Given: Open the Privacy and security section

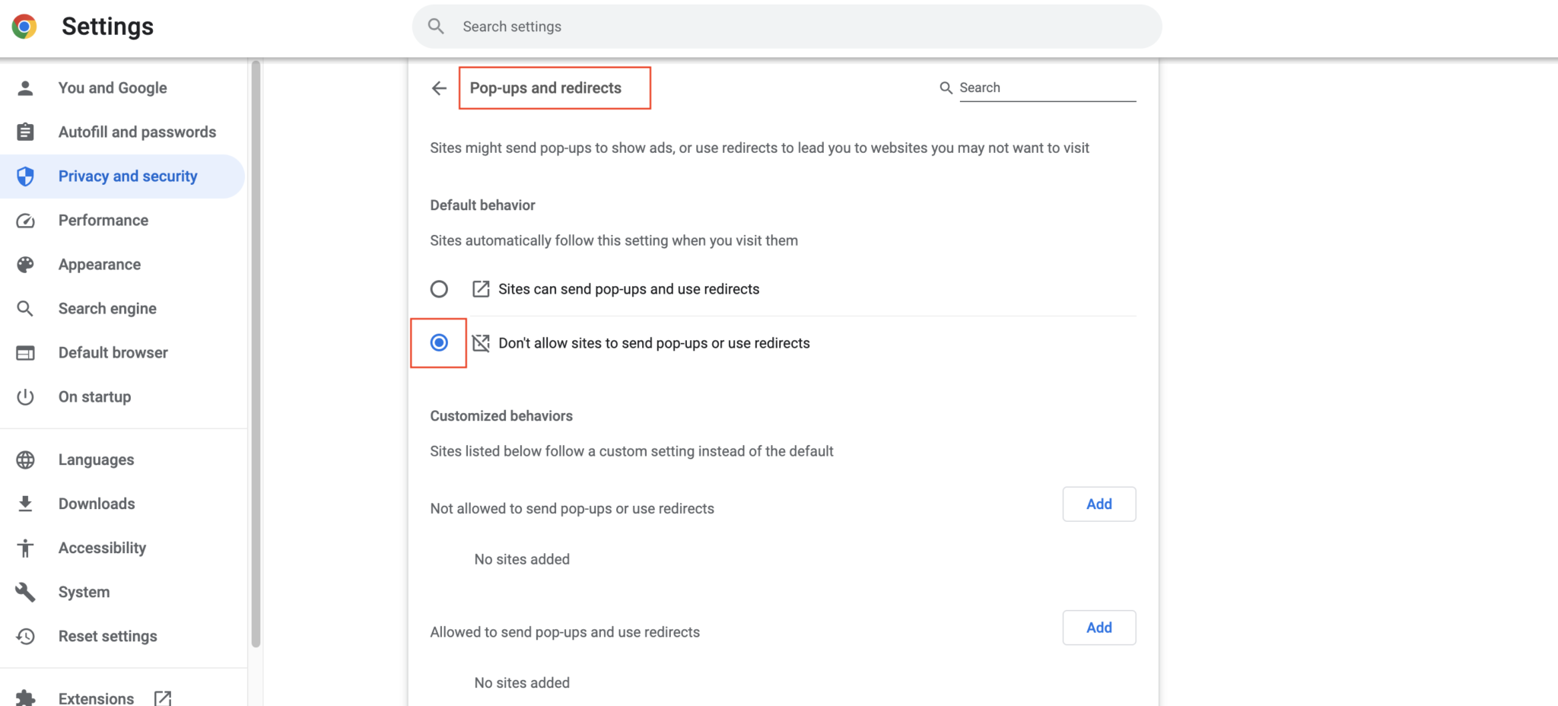Looking at the screenshot, I should (x=127, y=176).
